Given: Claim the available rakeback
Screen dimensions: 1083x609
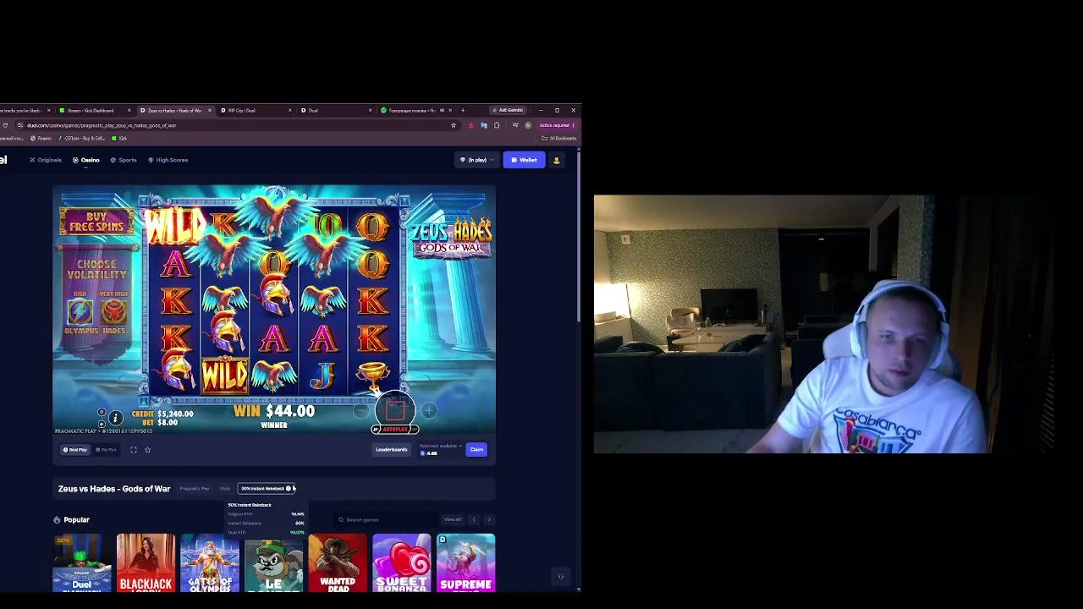Looking at the screenshot, I should 476,450.
